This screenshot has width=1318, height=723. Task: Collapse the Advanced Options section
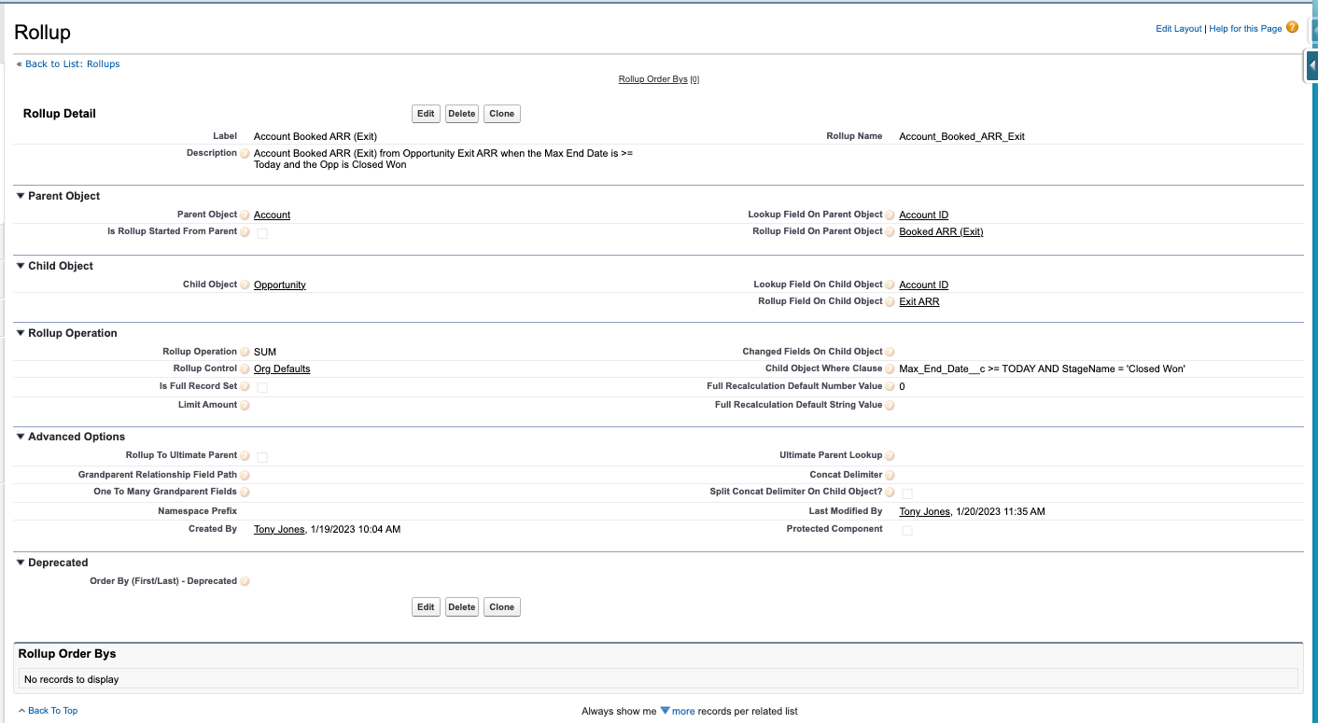[20, 436]
